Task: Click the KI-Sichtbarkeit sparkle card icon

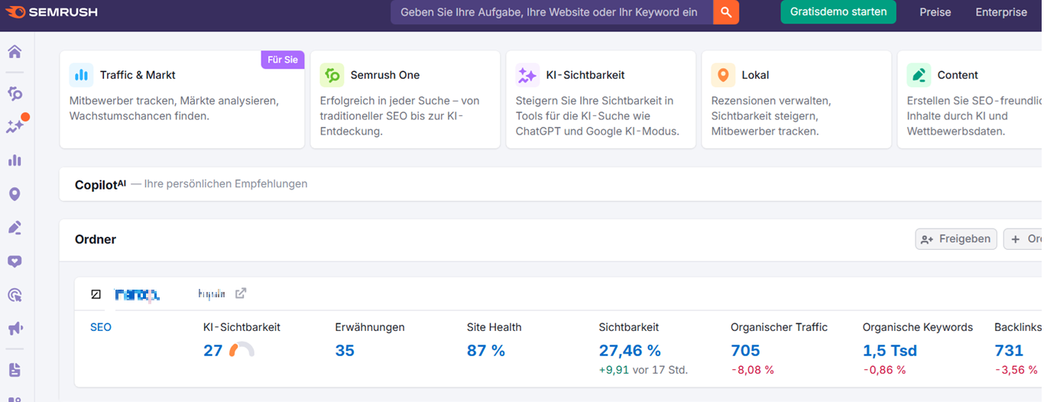Action: click(x=527, y=75)
